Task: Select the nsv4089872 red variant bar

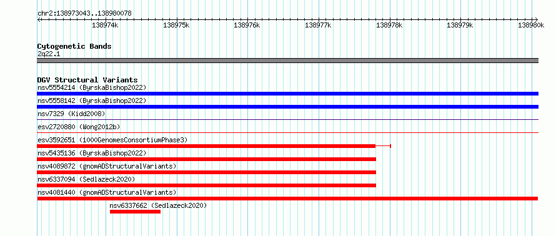Action: coord(206,172)
